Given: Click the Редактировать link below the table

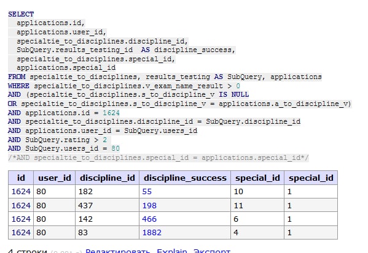Looking at the screenshot, I should pos(117,251).
